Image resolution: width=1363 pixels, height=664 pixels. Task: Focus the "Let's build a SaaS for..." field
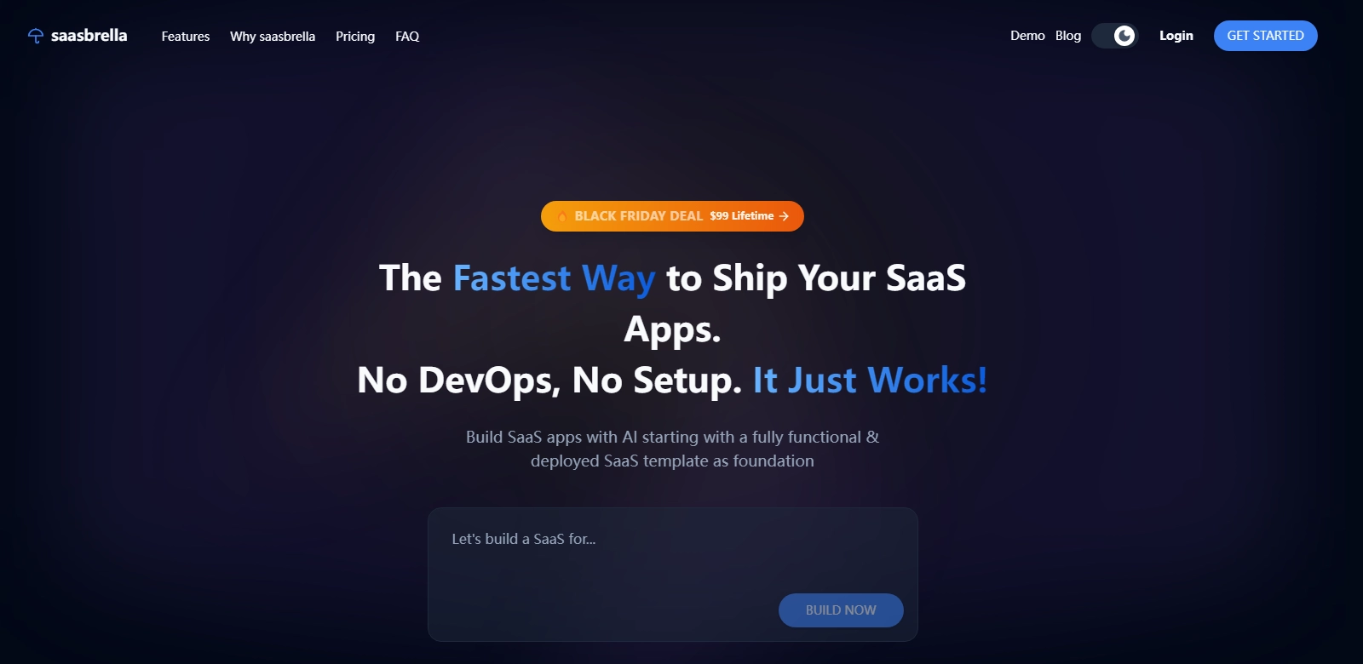click(x=672, y=575)
